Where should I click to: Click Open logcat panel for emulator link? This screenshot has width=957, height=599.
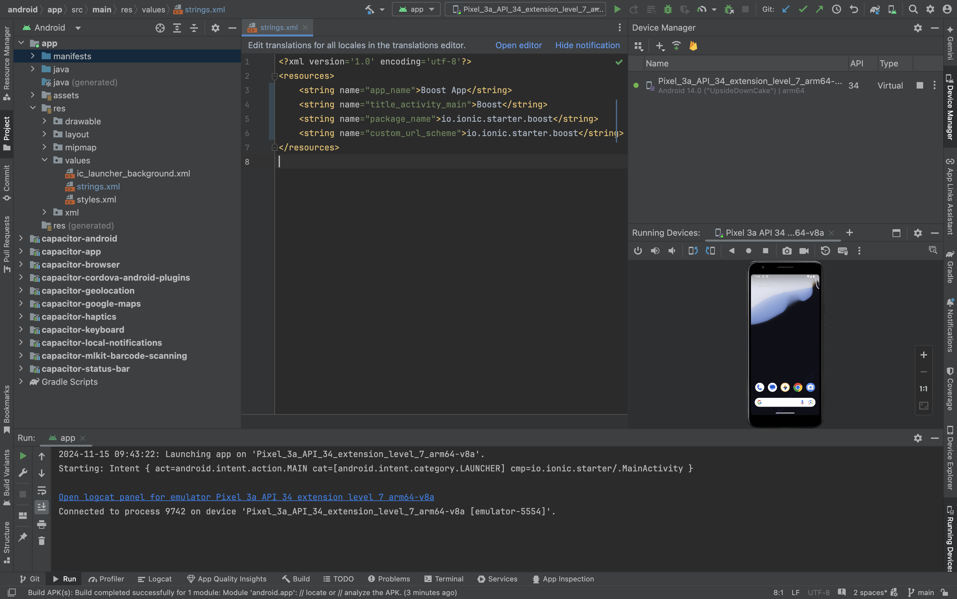click(x=246, y=497)
